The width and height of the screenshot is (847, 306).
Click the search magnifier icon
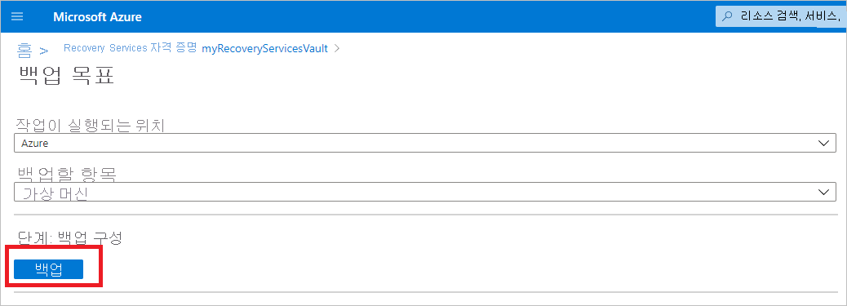728,17
